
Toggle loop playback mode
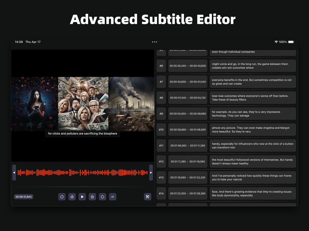click(x=102, y=197)
